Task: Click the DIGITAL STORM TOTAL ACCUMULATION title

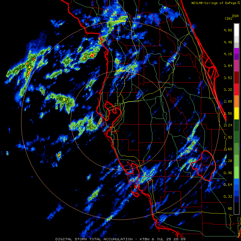Action: click(x=94, y=239)
